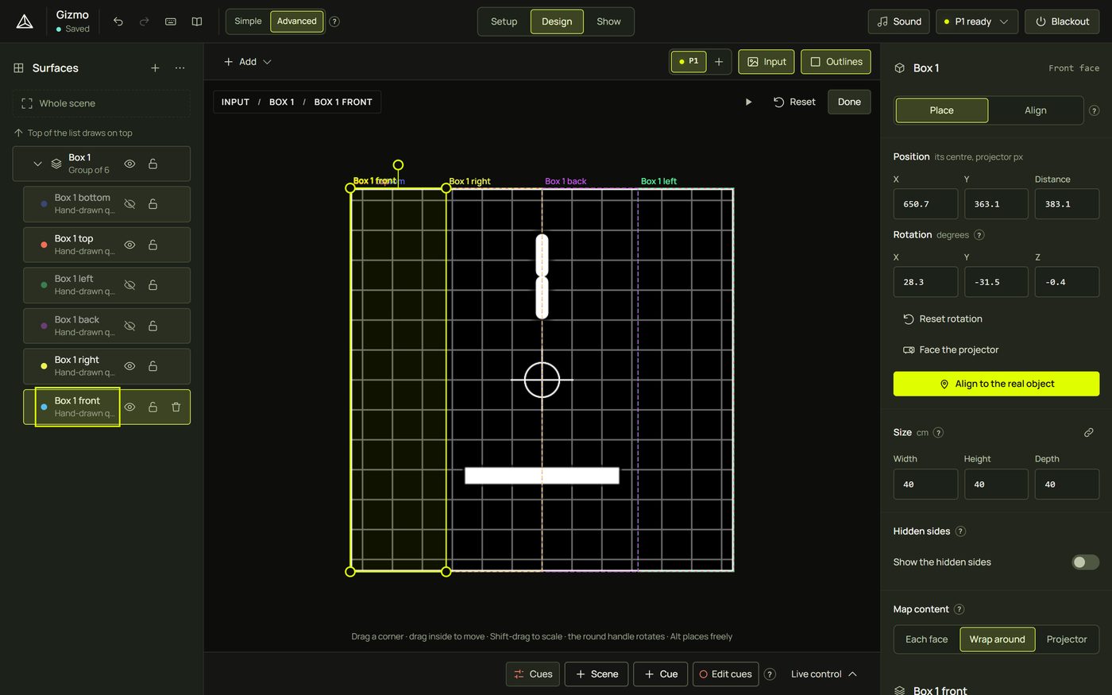The height and width of the screenshot is (695, 1112).
Task: Click lock icon on Box 1 back
Action: 153,326
